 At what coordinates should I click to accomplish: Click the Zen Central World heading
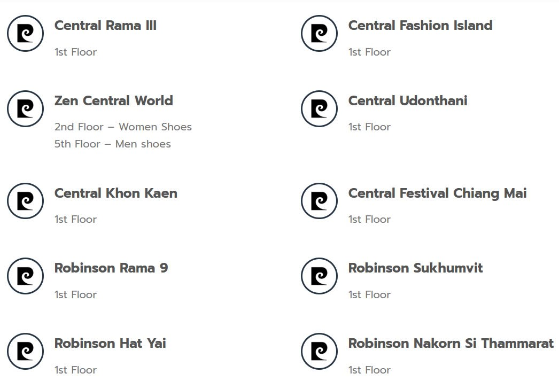pos(113,101)
